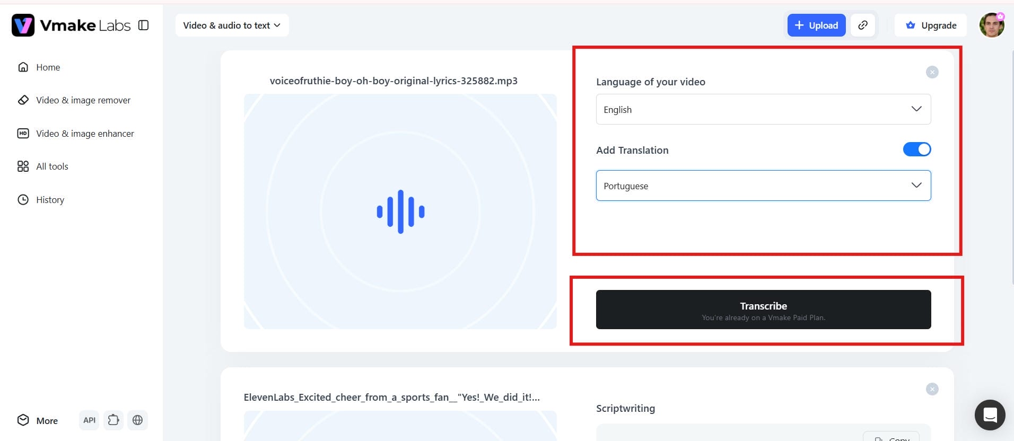Open the Home page

point(48,67)
